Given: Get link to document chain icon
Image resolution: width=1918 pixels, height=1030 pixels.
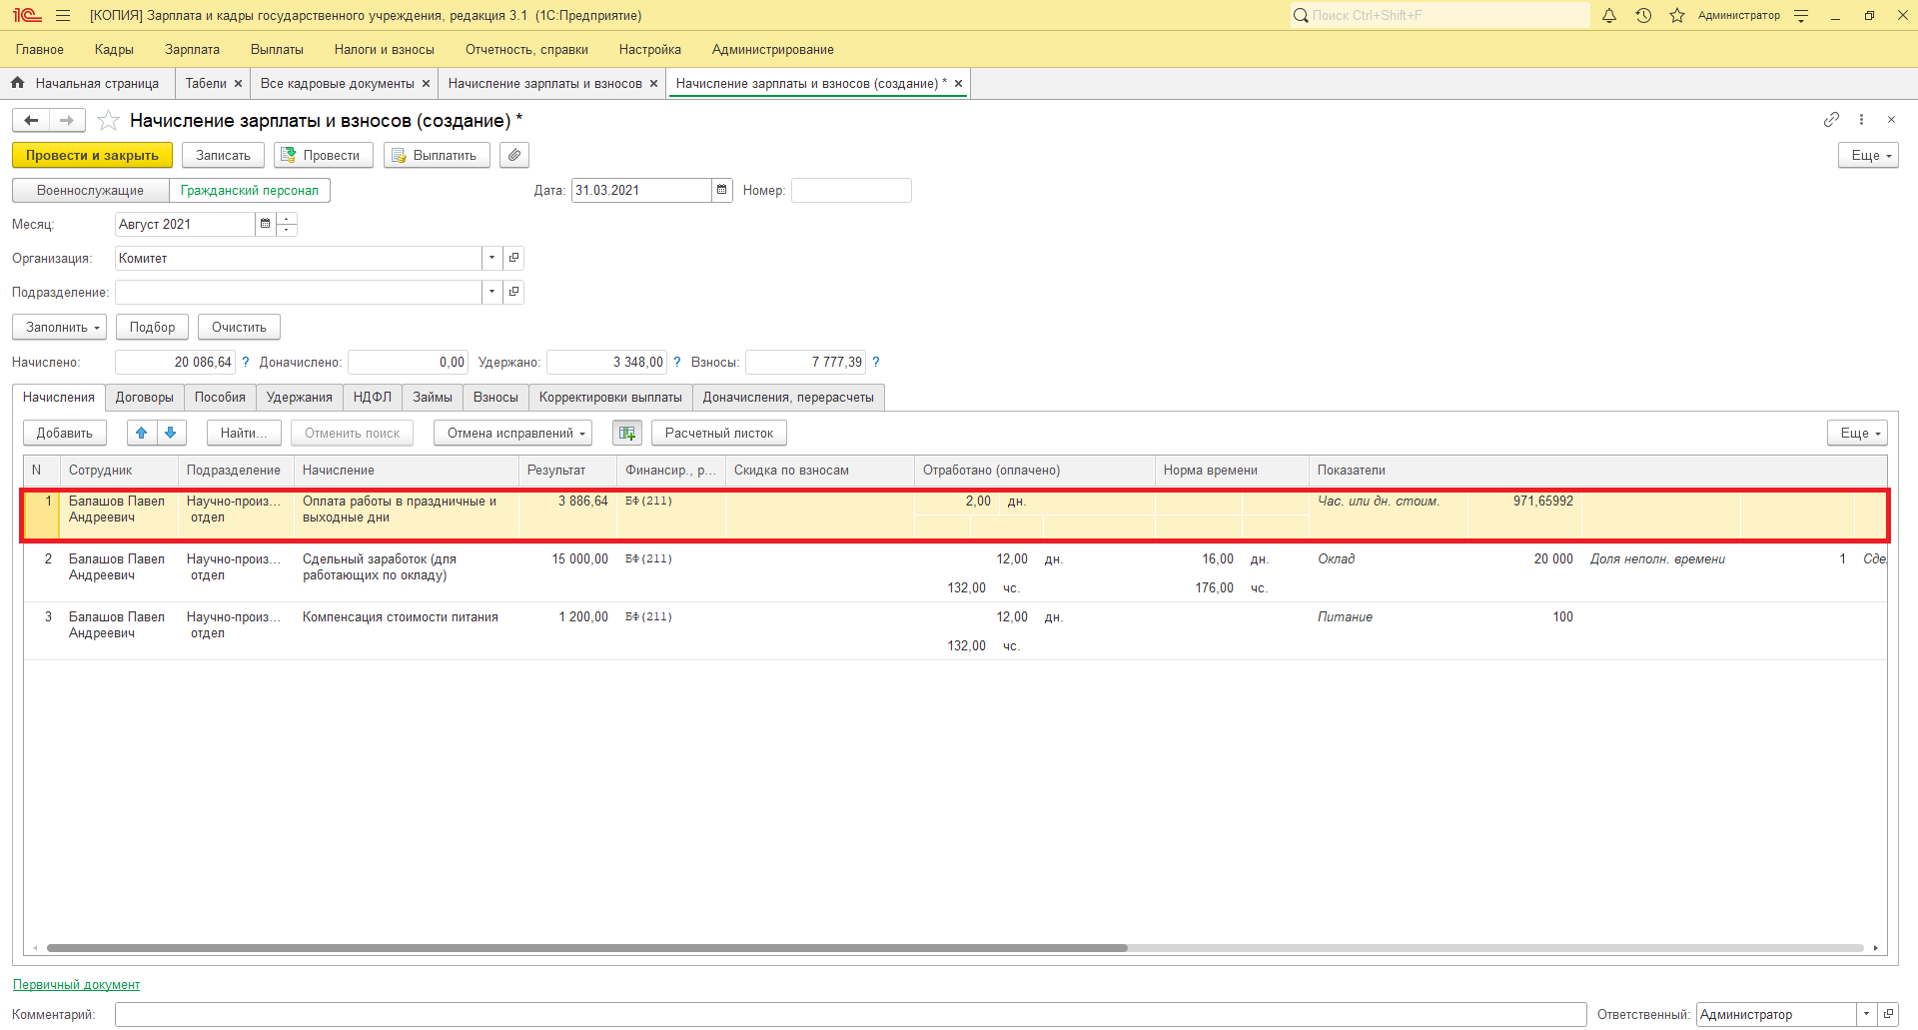Looking at the screenshot, I should pyautogui.click(x=1831, y=120).
